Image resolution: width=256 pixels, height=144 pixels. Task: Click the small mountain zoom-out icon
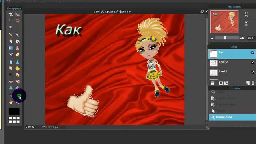tap(212, 38)
